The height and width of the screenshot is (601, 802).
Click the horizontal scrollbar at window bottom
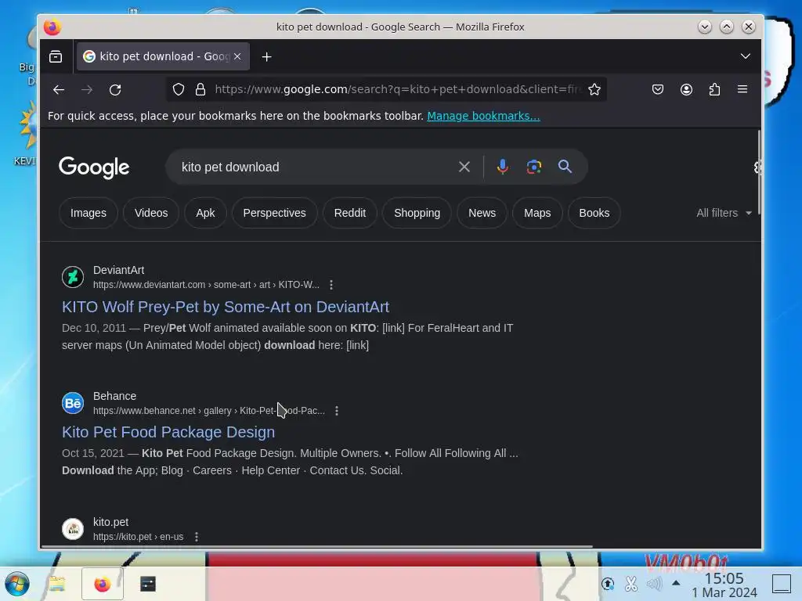317,547
